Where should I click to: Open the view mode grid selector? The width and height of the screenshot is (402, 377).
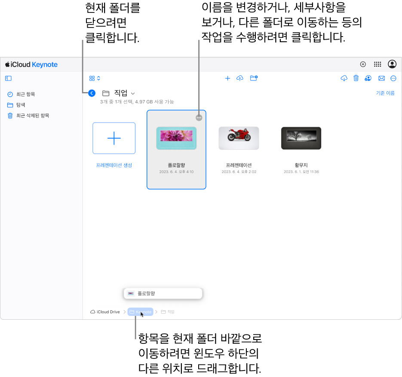tap(95, 78)
